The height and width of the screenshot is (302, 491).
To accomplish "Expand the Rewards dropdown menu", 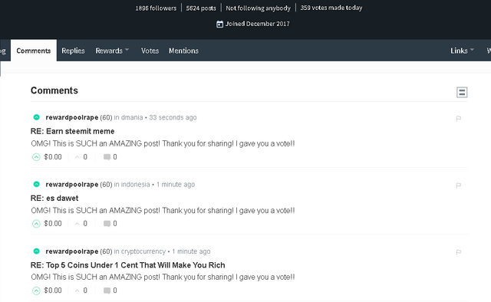I will coord(112,51).
